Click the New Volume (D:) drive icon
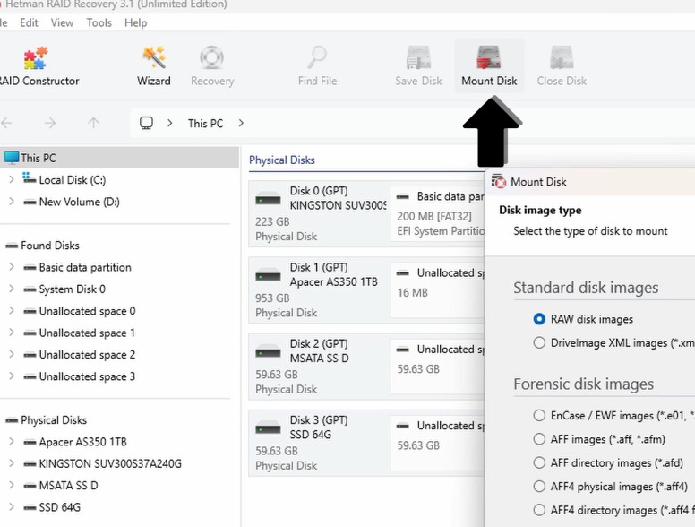 30,202
